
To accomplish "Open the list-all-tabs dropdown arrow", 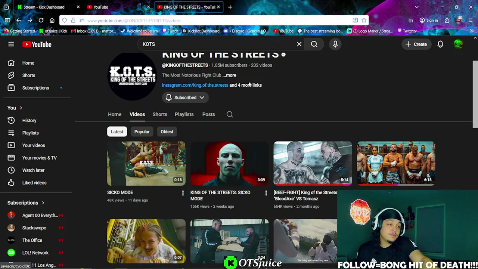I will click(417, 7).
